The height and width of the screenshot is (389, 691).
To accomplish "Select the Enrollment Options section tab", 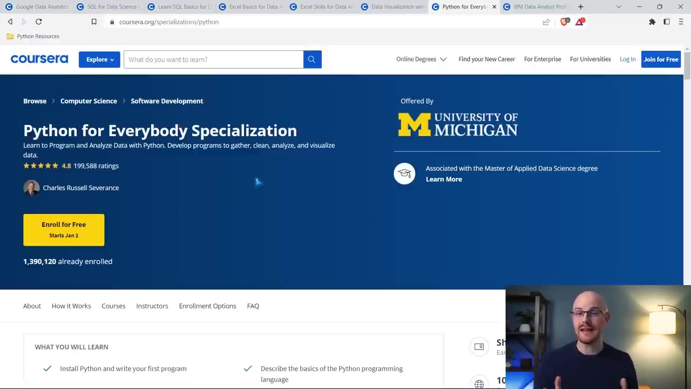I will pos(208,306).
